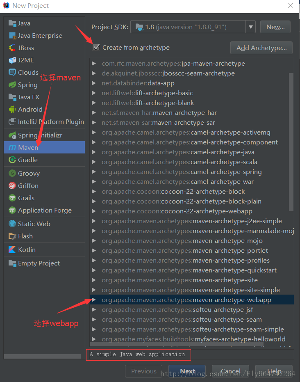The width and height of the screenshot is (300, 382).
Task: Click the IntelliJ Platform Plugin icon
Action: click(12, 121)
